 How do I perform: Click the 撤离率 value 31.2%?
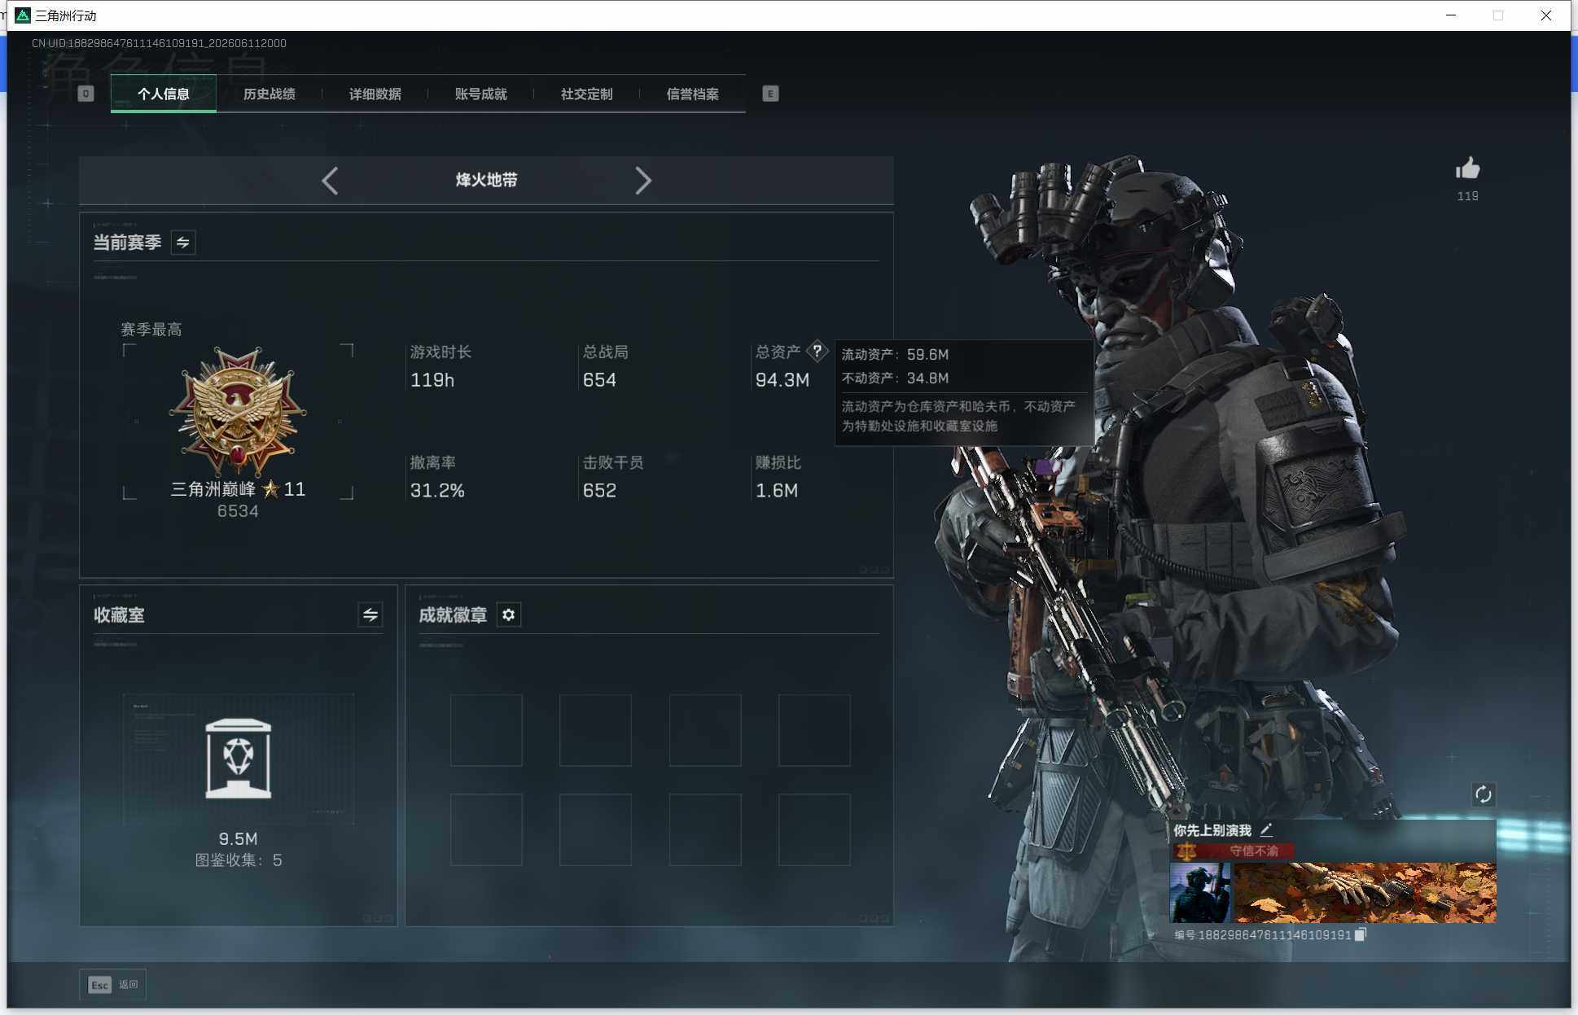(x=437, y=491)
